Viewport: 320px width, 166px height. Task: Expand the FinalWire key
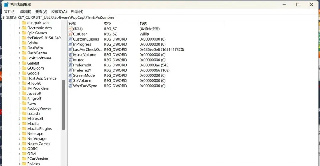tap(19, 48)
